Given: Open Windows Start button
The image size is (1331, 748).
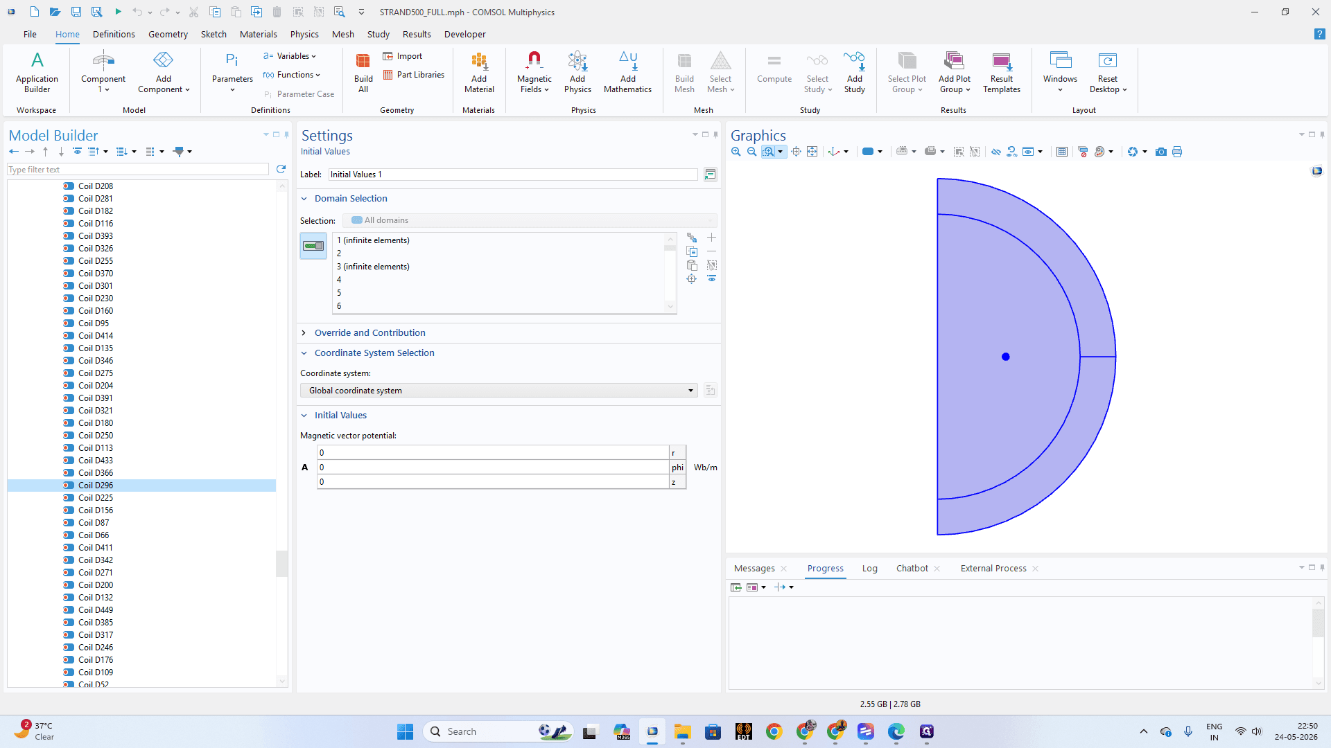Looking at the screenshot, I should tap(405, 731).
